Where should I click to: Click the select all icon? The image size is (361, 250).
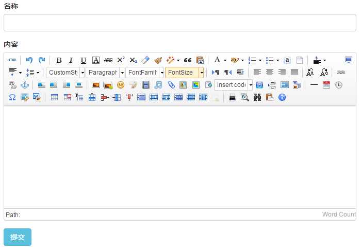pyautogui.click(x=287, y=60)
